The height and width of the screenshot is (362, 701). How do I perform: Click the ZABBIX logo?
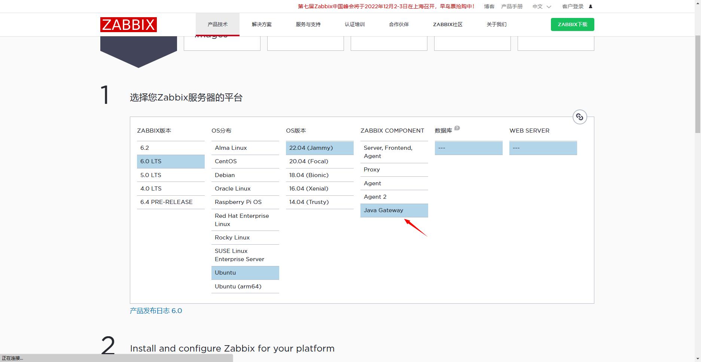[x=128, y=25]
